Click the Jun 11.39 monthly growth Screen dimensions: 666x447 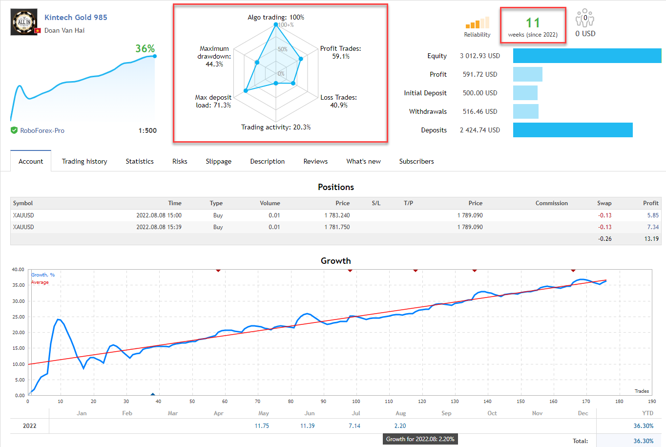tap(308, 426)
